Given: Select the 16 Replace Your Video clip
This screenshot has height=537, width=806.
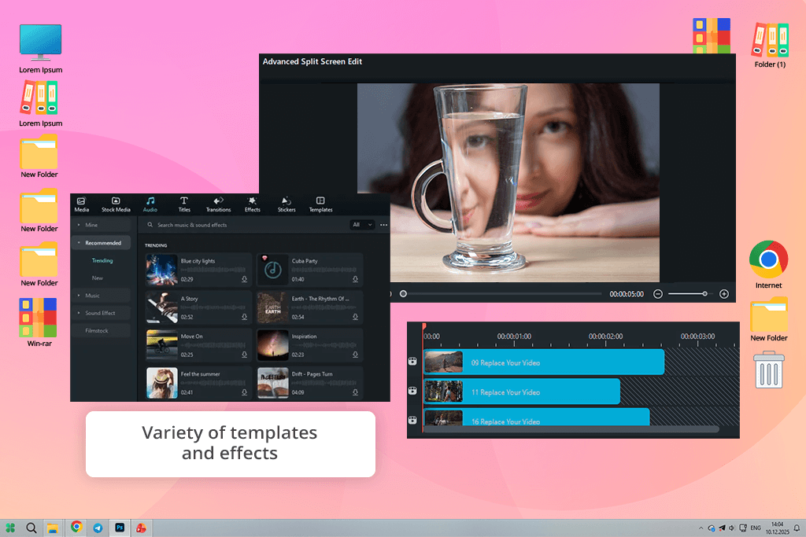Looking at the screenshot, I should (x=537, y=417).
